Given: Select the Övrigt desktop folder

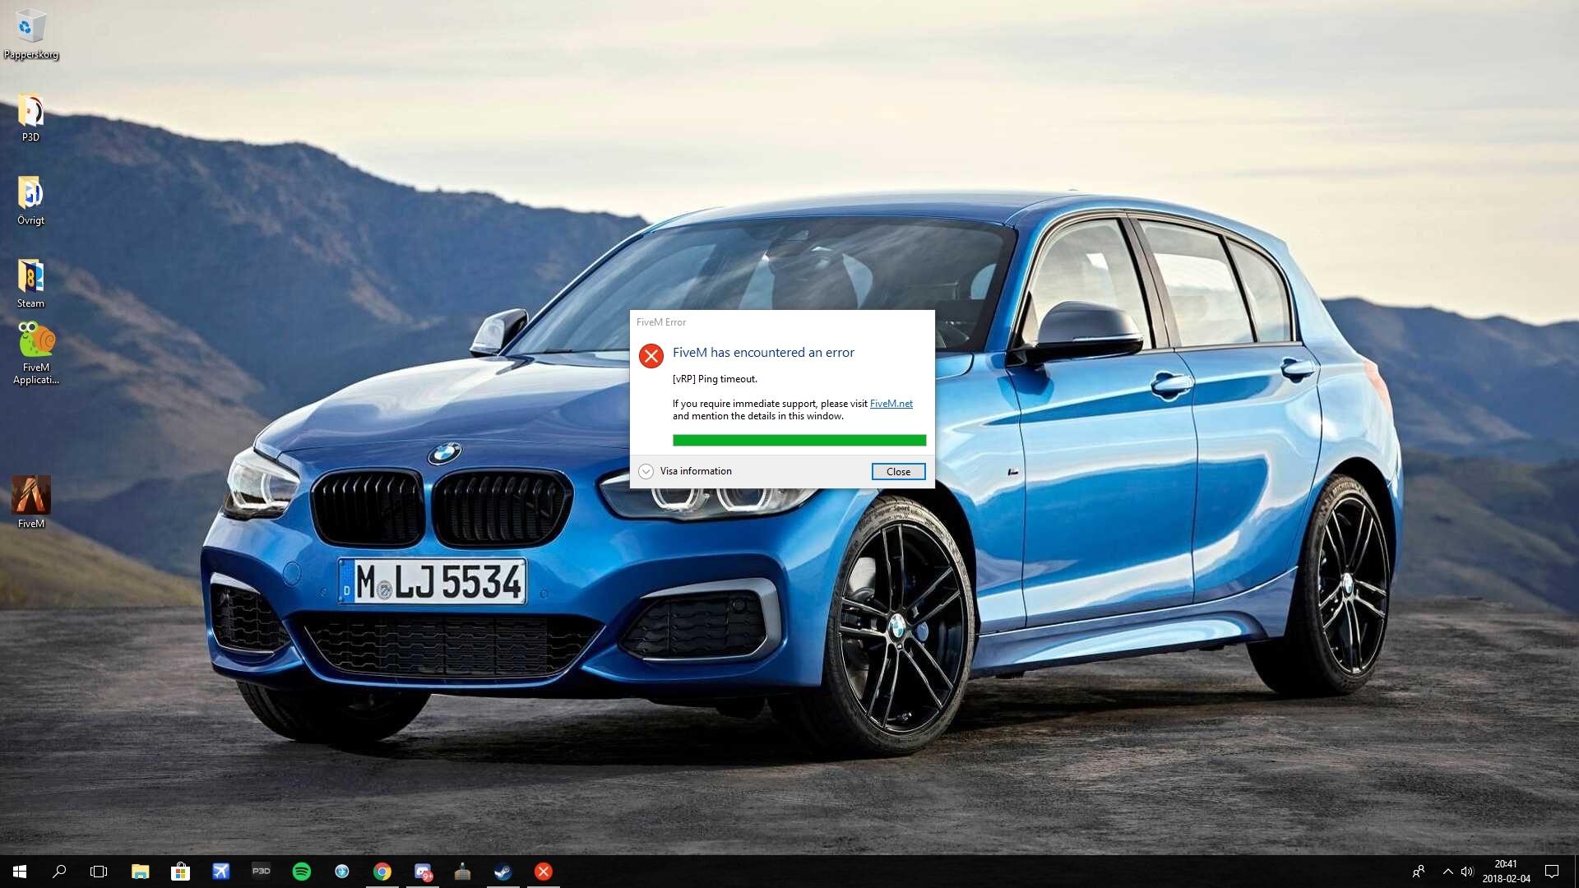Looking at the screenshot, I should [x=30, y=194].
